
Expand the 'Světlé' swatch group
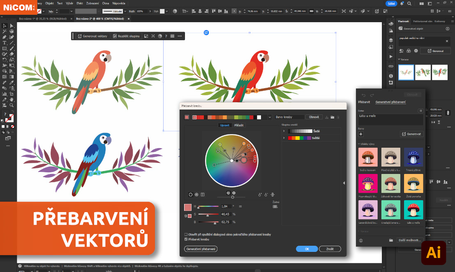pyautogui.click(x=284, y=138)
